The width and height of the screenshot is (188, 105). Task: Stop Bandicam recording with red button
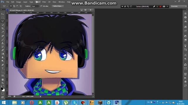tap(160, 6)
